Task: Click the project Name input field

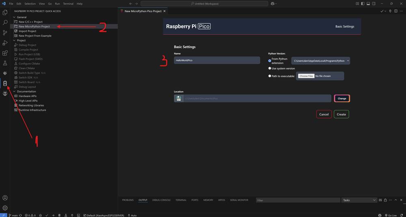Action: coord(217,60)
